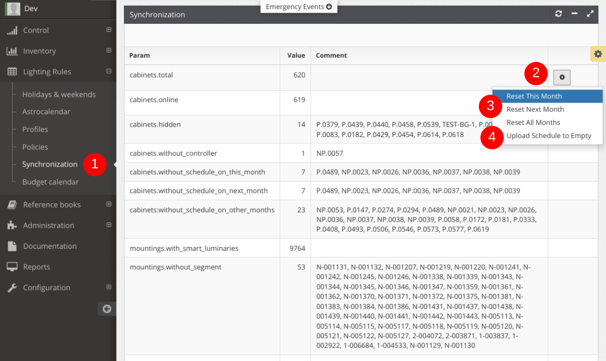Go to Budget calendar
This screenshot has width=606, height=361.
(50, 182)
